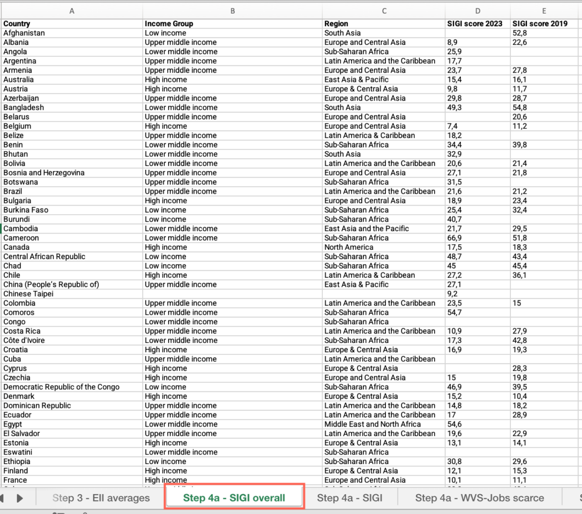
Task: Select the Eswatini cell
Action: point(72,452)
